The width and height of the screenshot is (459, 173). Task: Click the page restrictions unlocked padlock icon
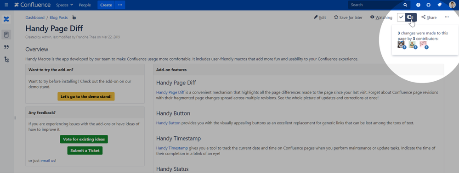74,17
